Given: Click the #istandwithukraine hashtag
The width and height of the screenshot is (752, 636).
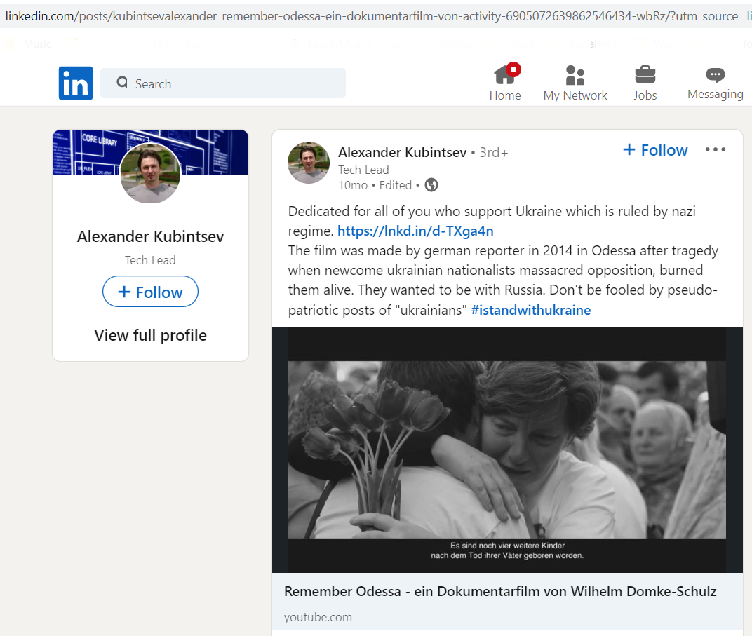Looking at the screenshot, I should coord(531,310).
